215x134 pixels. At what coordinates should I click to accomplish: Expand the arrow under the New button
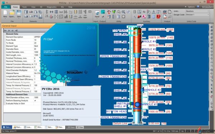(x=5, y=19)
